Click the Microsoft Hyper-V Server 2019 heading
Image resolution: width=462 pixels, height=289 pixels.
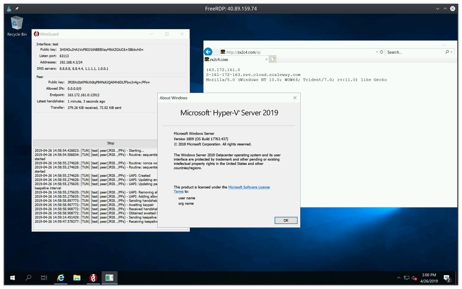[229, 113]
